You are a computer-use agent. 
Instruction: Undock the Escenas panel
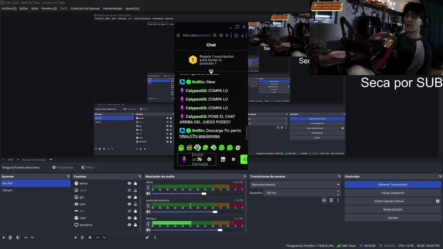[68, 176]
